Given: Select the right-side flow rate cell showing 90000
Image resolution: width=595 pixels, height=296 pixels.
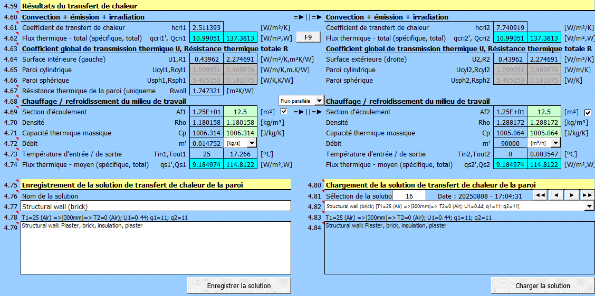Looking at the screenshot, I should point(511,143).
